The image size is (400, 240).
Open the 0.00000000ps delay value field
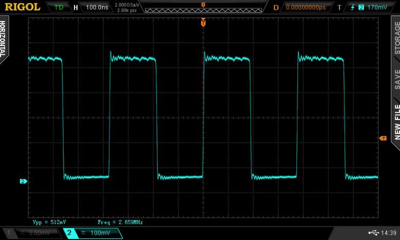point(306,7)
